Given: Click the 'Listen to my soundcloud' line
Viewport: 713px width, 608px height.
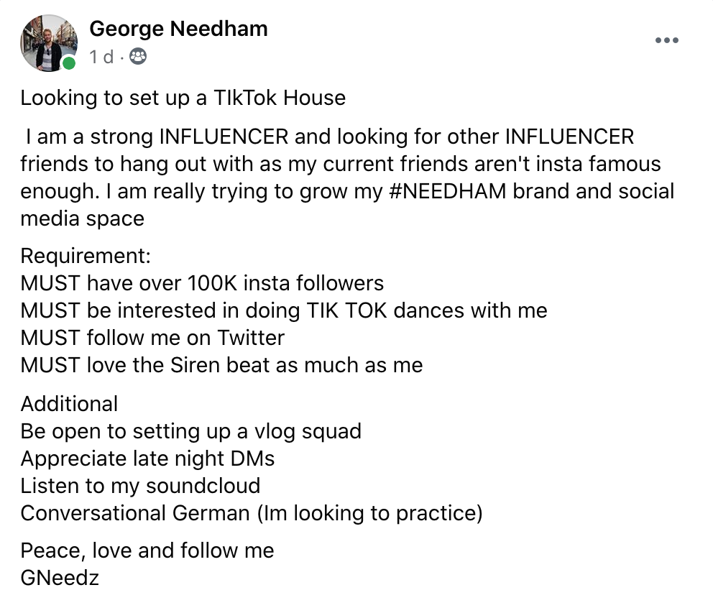Looking at the screenshot, I should click(x=140, y=486).
